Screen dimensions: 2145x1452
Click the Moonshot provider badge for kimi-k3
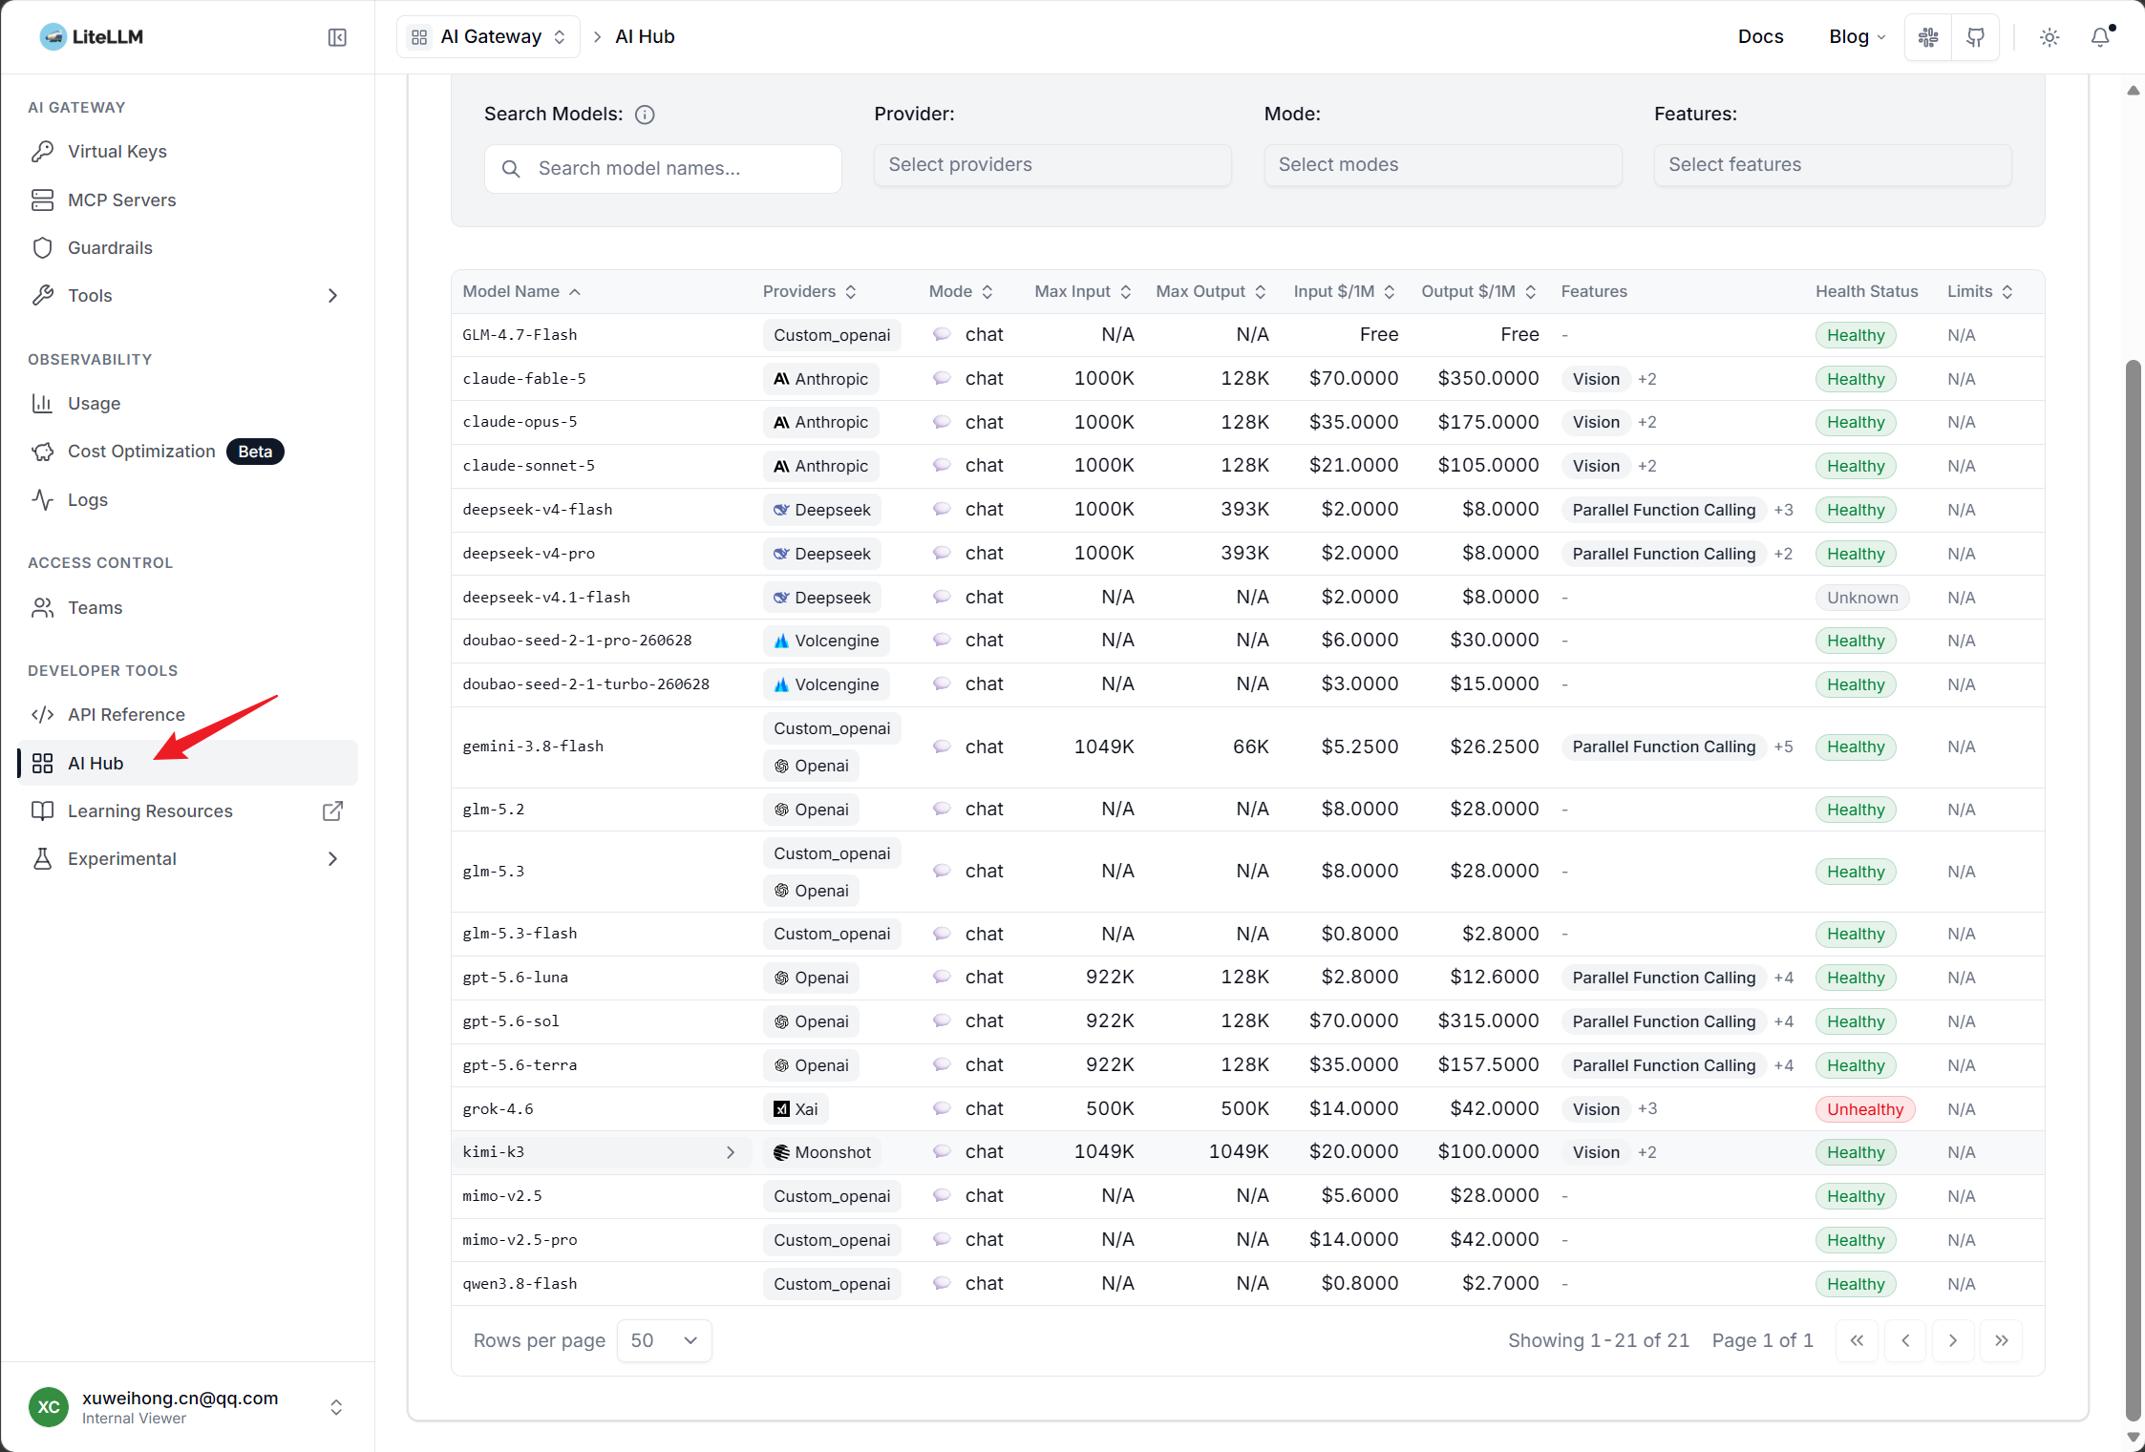(x=822, y=1152)
